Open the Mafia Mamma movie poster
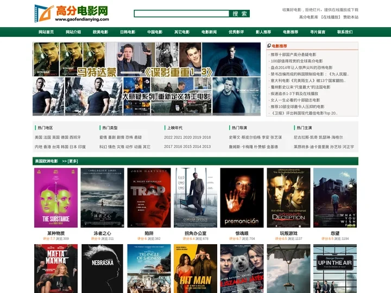 pyautogui.click(x=56, y=269)
